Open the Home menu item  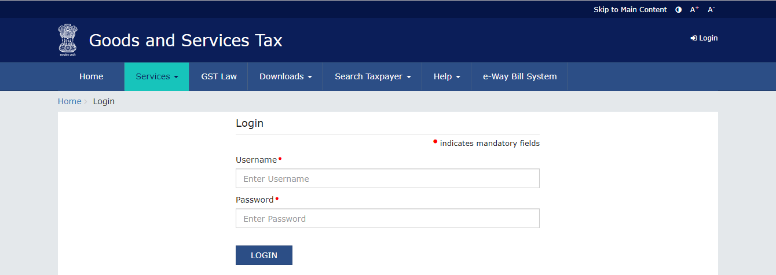91,76
